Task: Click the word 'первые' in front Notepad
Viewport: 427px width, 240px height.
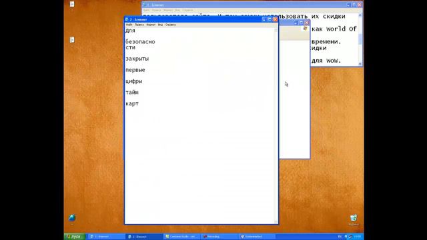Action: 135,70
